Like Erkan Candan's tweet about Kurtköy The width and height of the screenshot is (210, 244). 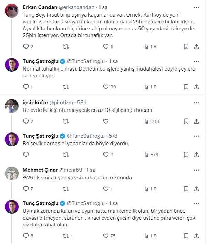[x=106, y=47]
